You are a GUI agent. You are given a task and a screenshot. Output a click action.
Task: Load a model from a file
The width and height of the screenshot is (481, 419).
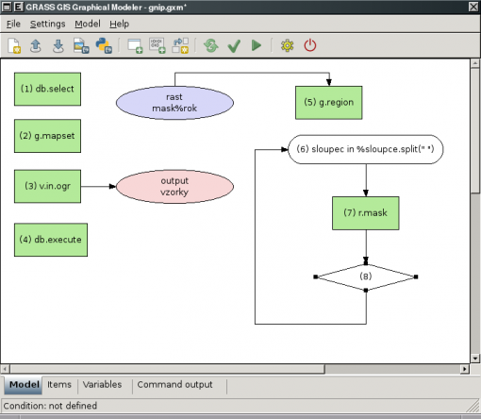[x=36, y=46]
